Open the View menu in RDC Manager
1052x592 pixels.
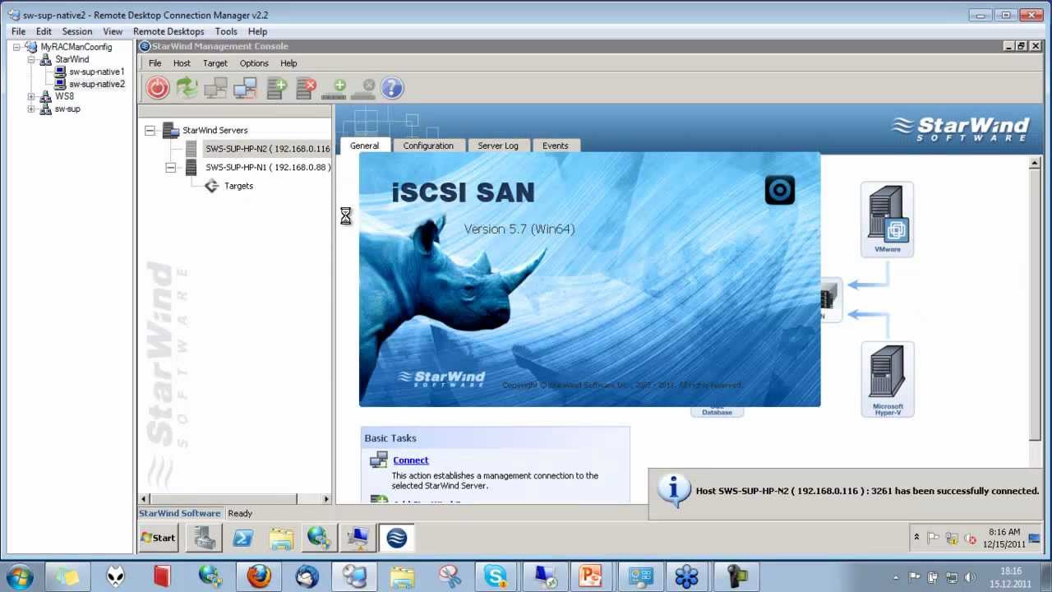[x=113, y=31]
